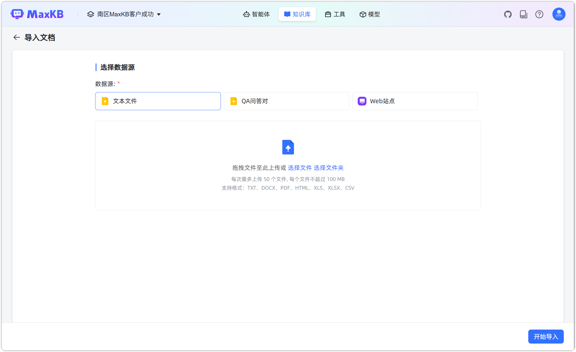Click the MaxKB logo

[x=37, y=14]
